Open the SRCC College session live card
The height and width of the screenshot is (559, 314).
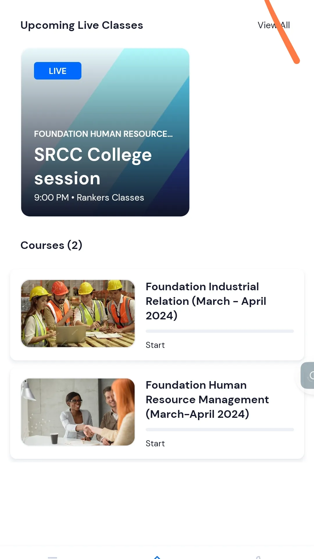click(105, 132)
